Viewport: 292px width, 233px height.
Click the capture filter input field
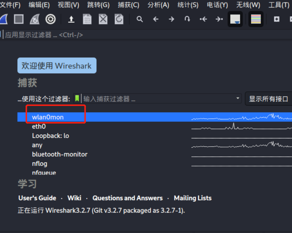pos(158,99)
